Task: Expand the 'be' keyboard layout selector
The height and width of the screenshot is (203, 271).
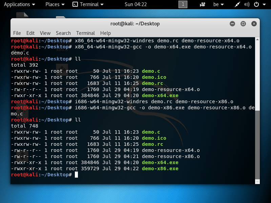Action: point(217,4)
